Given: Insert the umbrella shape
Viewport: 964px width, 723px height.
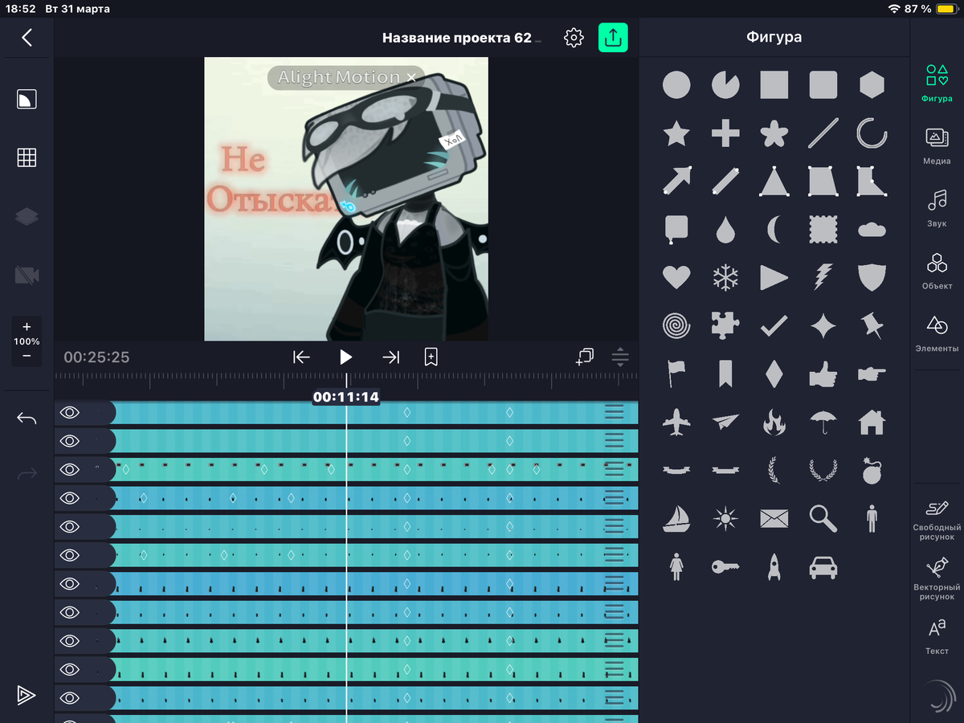Looking at the screenshot, I should pos(823,421).
